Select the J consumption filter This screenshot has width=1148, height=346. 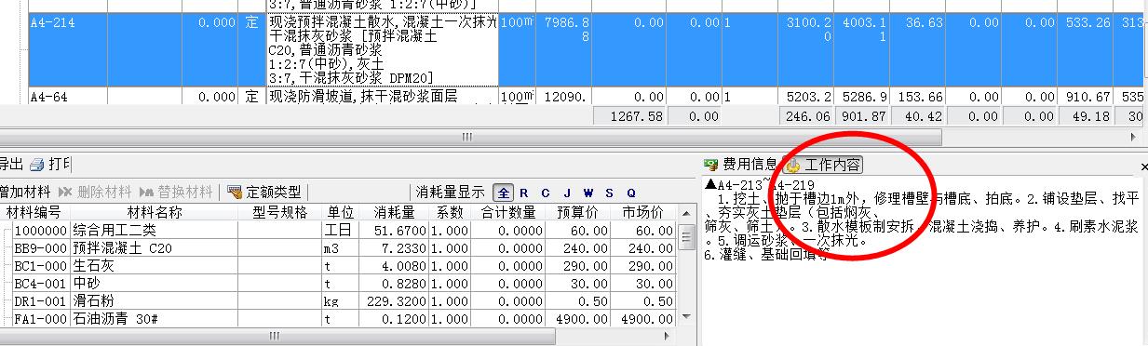tap(567, 193)
